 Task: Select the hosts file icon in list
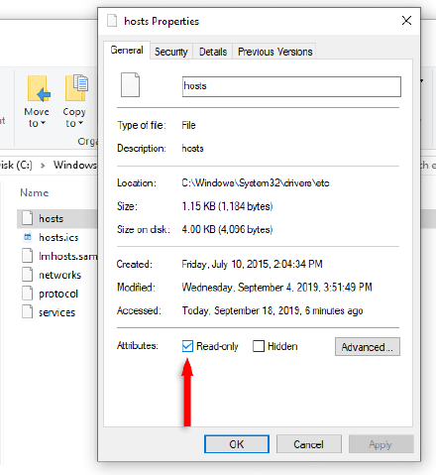28,218
